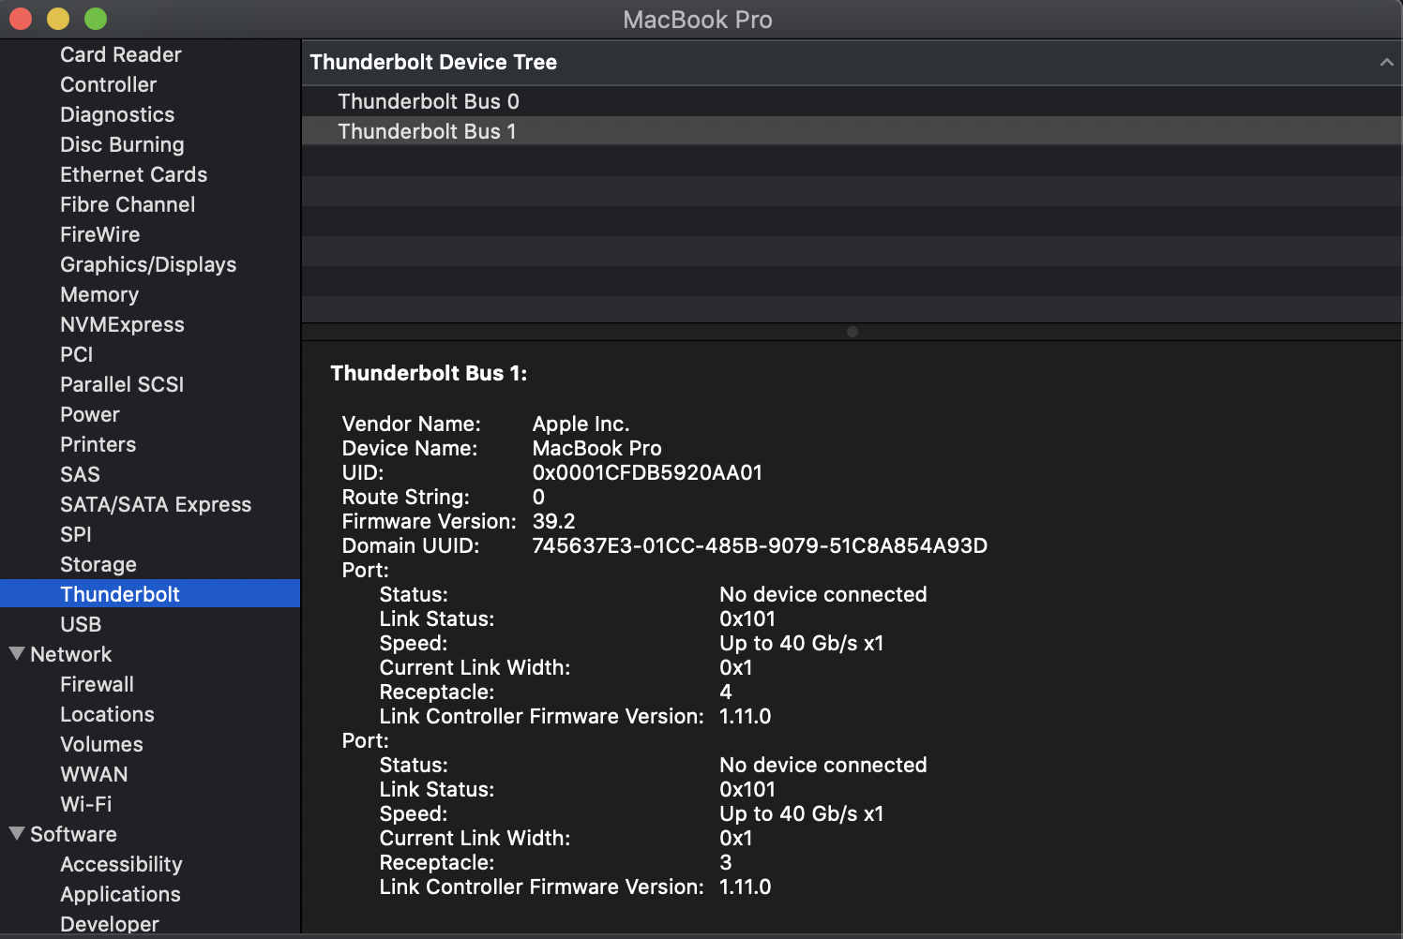Open Parallel SCSI section

click(x=122, y=384)
